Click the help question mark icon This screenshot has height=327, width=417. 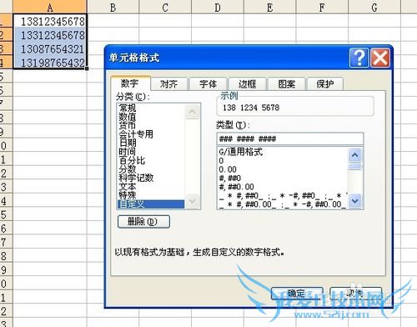(x=359, y=58)
